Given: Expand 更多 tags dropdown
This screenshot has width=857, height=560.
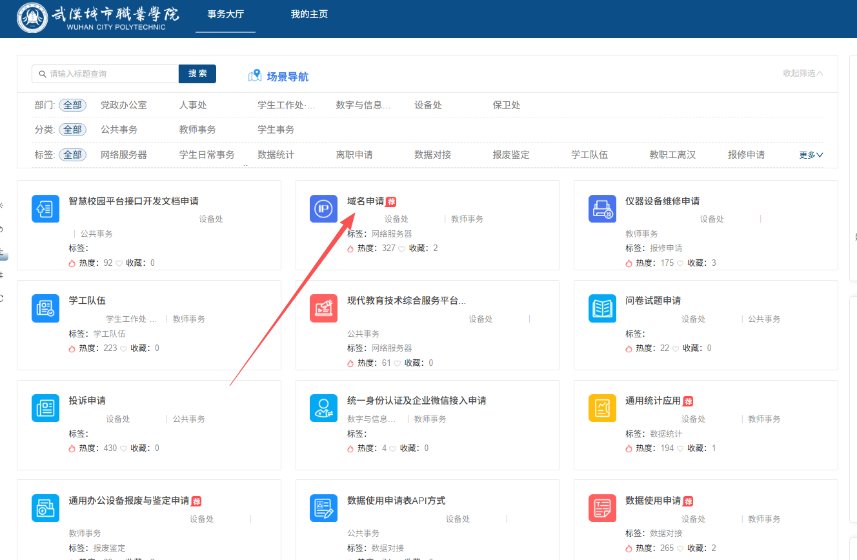Looking at the screenshot, I should [811, 155].
